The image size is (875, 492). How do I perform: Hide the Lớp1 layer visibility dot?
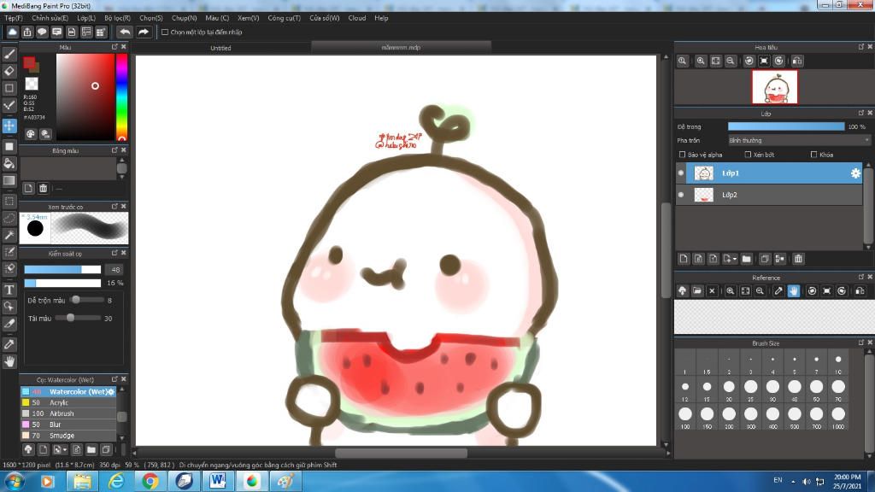681,173
